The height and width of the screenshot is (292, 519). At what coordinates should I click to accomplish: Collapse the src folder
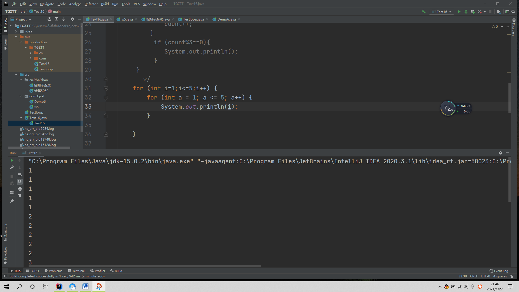pyautogui.click(x=16, y=74)
